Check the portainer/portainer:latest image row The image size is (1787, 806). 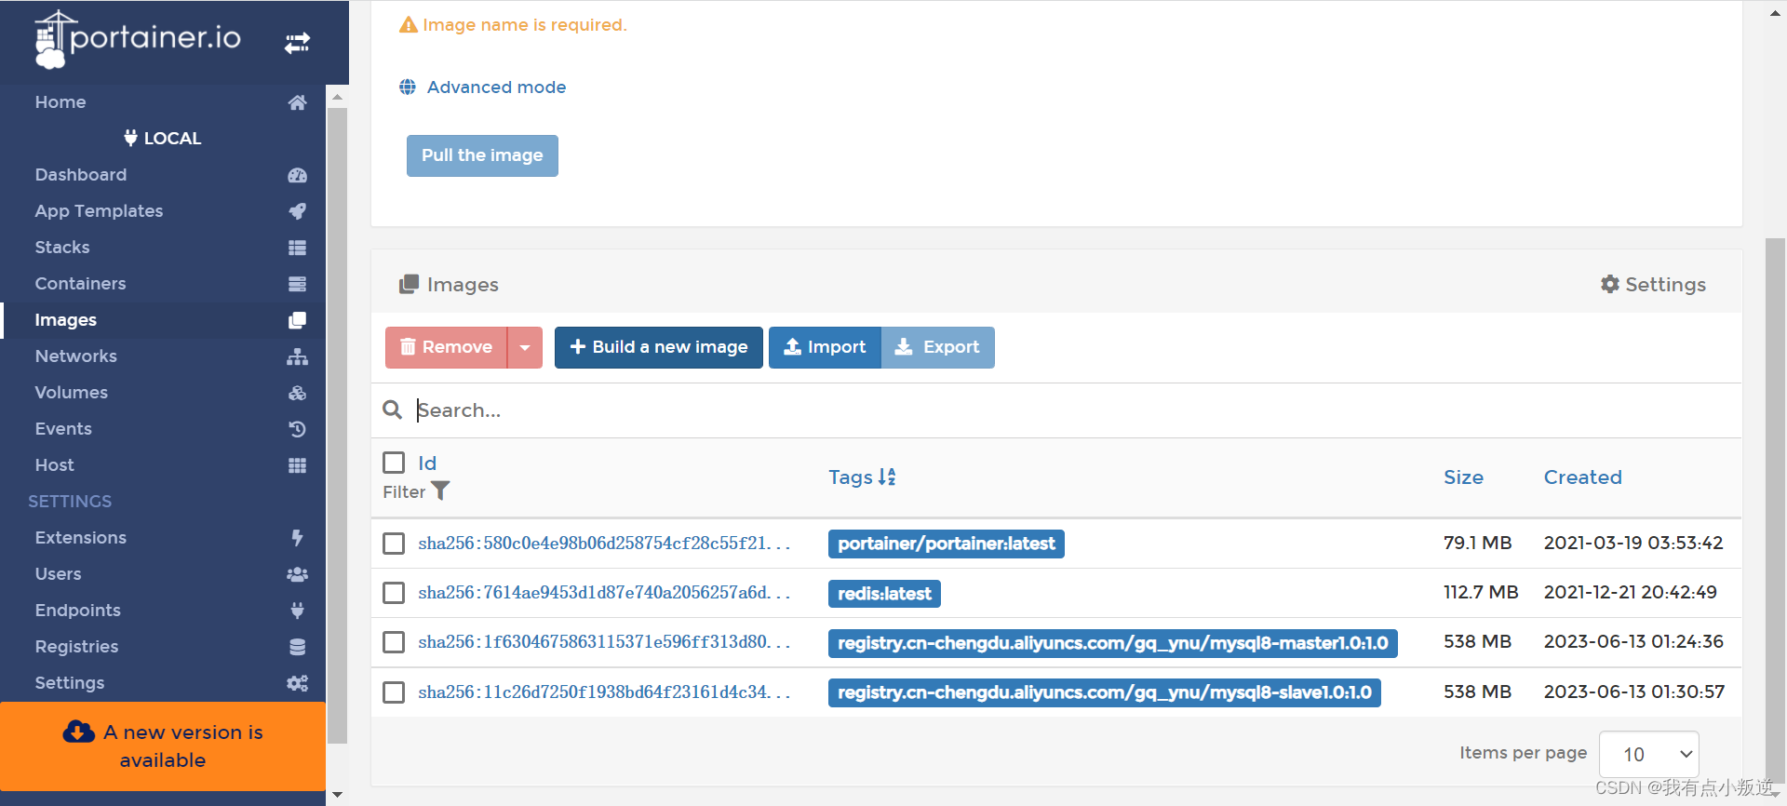[x=394, y=544]
